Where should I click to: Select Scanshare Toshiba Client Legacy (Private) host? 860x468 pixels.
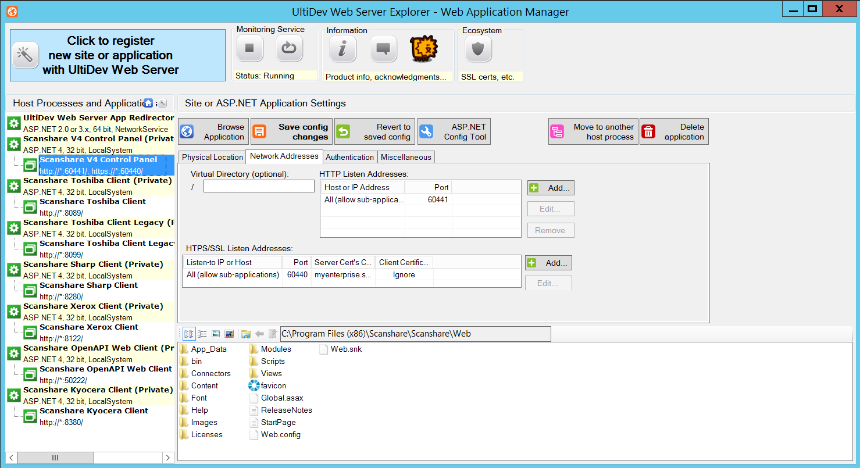(90, 228)
